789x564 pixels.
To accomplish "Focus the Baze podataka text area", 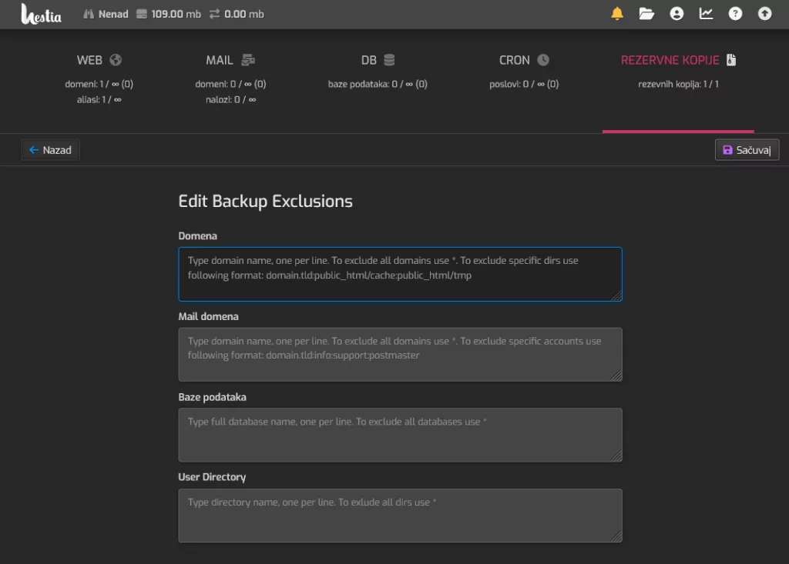I will tap(400, 435).
